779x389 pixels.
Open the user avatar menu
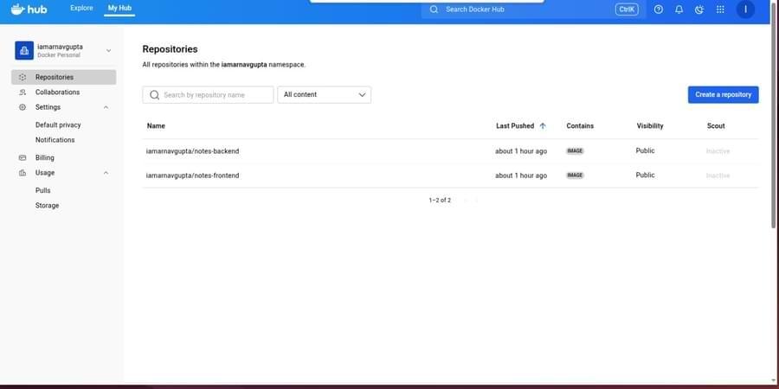tap(745, 10)
